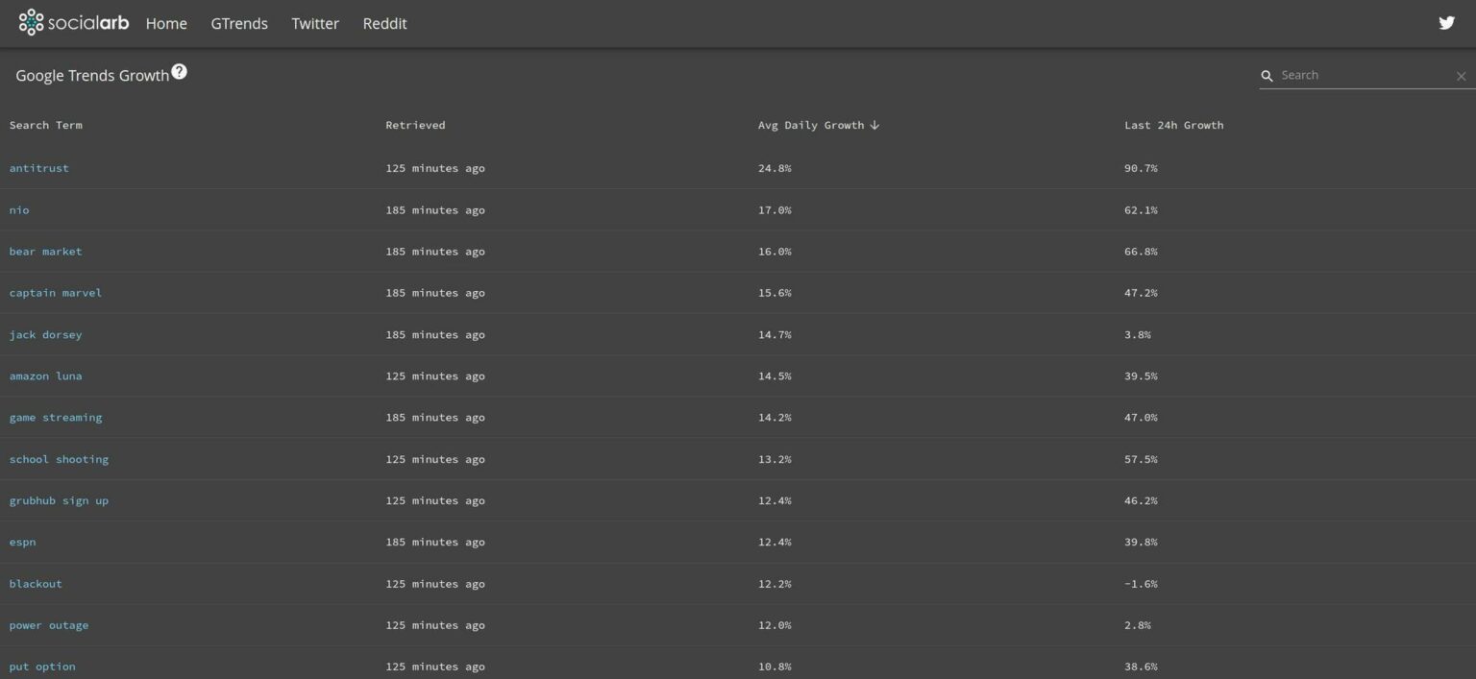This screenshot has height=679, width=1476.
Task: Open the help question mark beside Google Trends Growth
Action: point(179,69)
